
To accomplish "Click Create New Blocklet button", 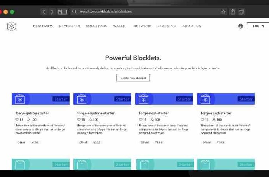I will pyautogui.click(x=133, y=78).
